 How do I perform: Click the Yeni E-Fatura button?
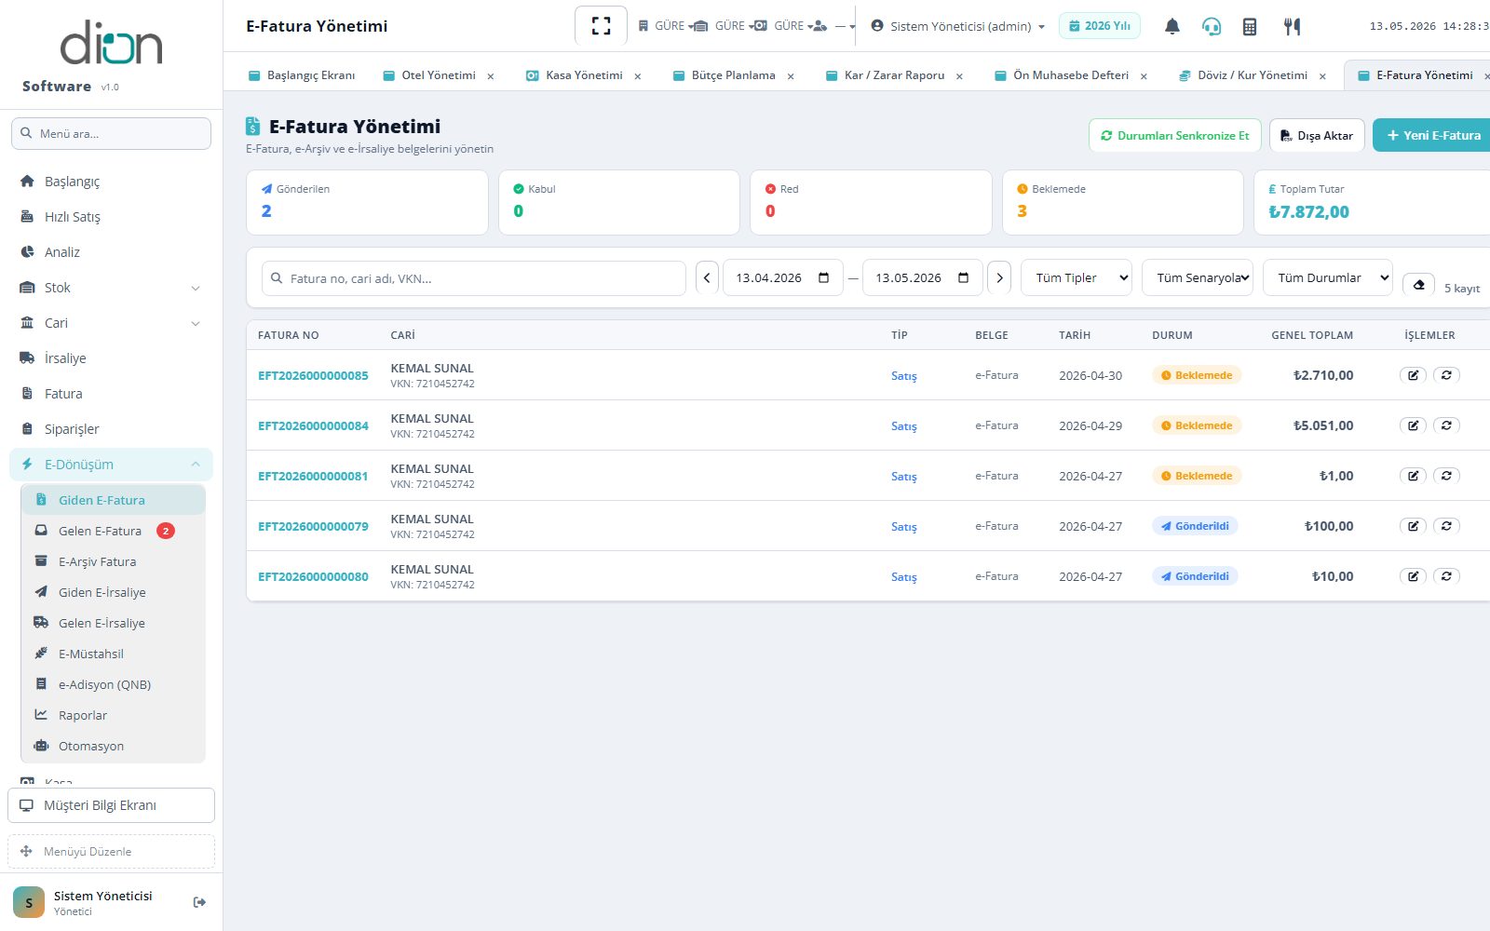[1432, 135]
